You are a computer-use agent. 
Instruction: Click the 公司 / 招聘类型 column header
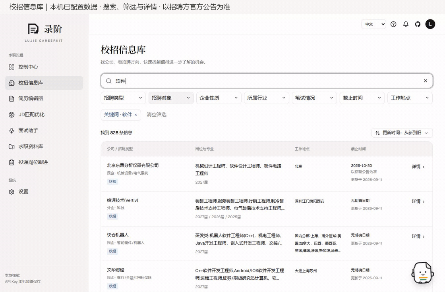[120, 149]
